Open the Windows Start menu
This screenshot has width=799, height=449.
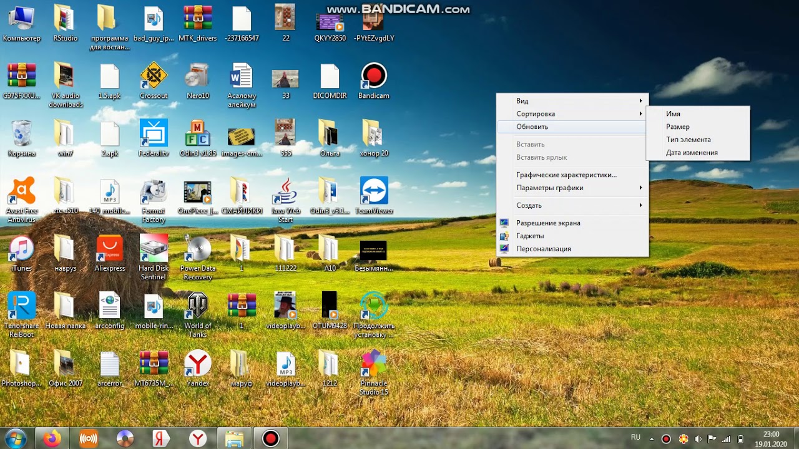(x=15, y=438)
